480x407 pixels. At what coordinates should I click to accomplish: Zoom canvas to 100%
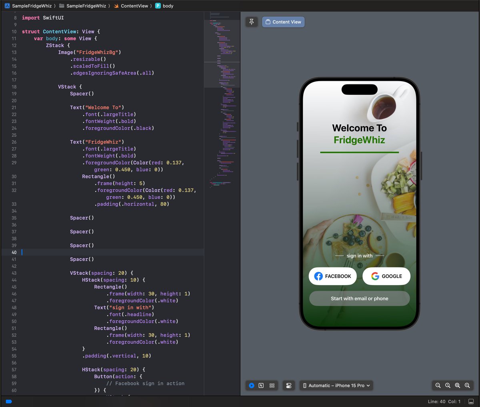click(448, 385)
